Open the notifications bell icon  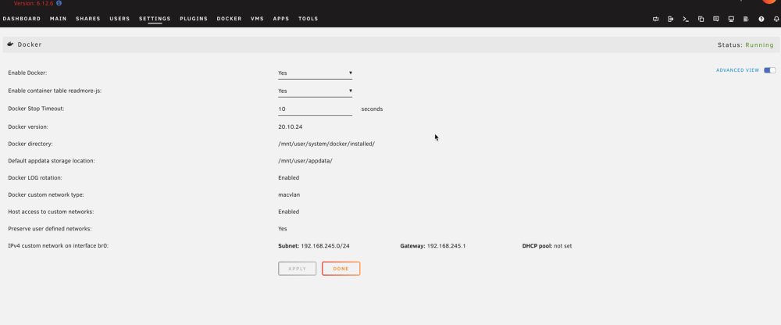[776, 19]
